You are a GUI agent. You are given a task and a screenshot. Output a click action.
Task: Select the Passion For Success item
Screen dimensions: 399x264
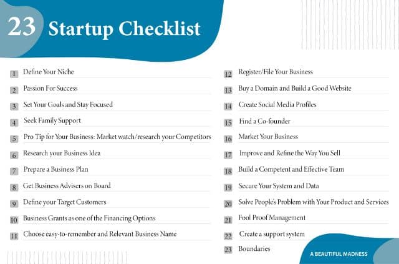click(50, 89)
